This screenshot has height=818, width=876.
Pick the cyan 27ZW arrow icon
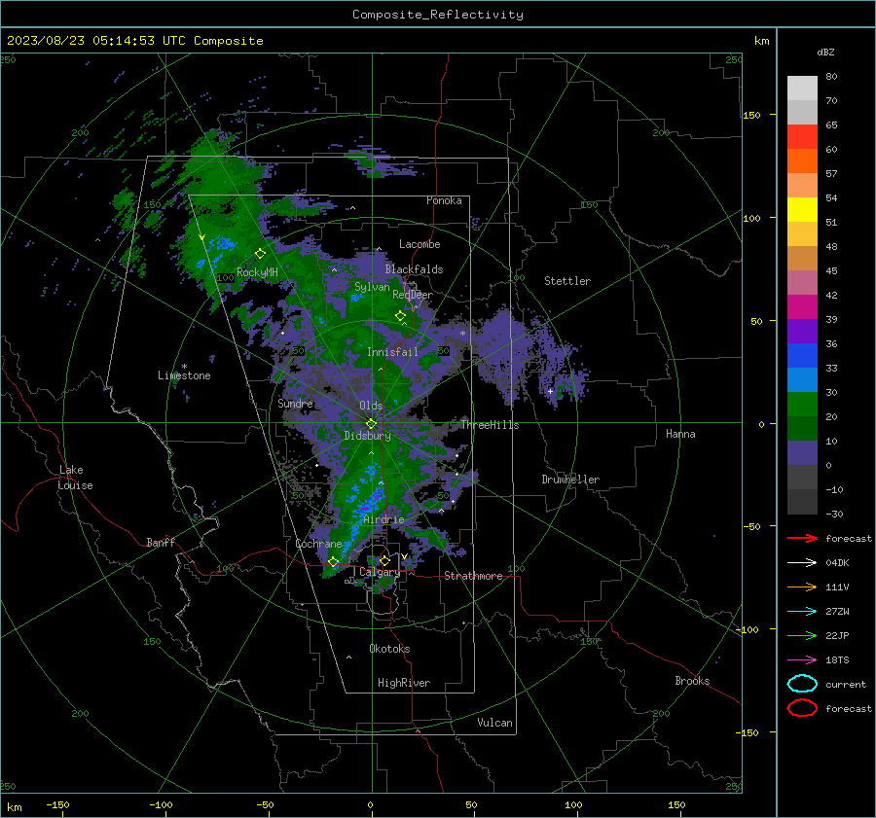point(802,611)
